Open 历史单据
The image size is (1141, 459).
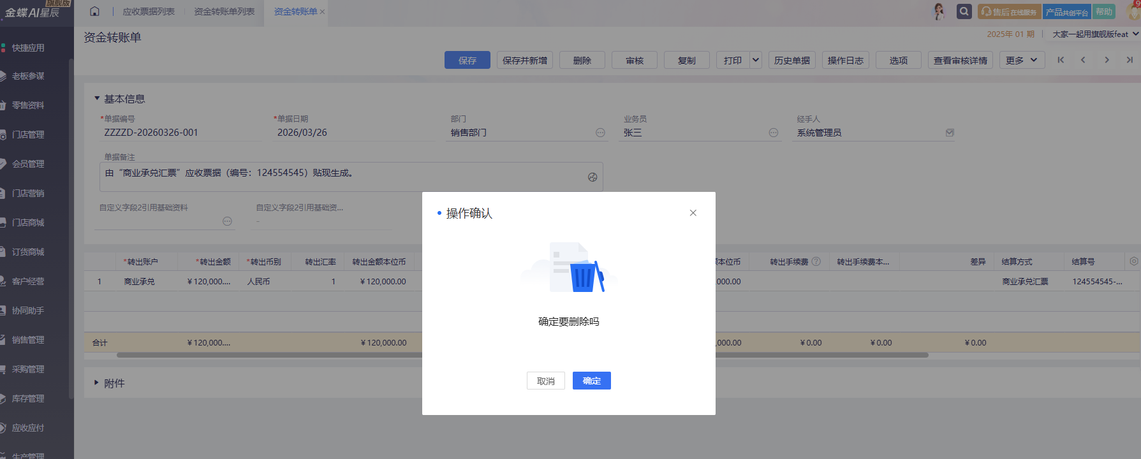(792, 60)
